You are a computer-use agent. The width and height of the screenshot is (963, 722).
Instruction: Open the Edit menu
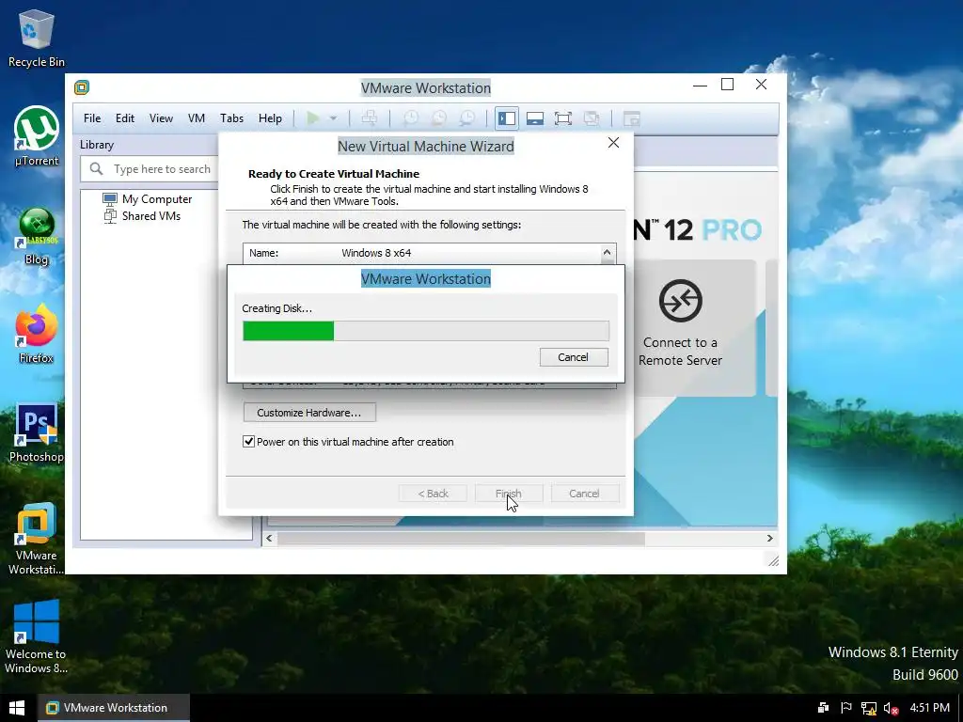pos(125,118)
